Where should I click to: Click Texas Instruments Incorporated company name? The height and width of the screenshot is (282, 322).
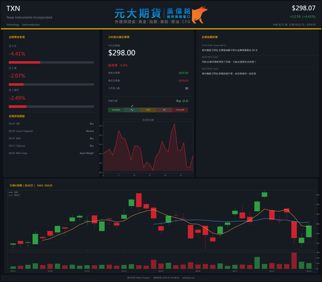[x=29, y=17]
